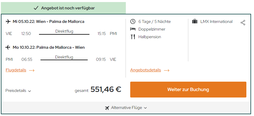This screenshot has width=254, height=116.
Task: Click the share icon next to LMX International
Action: point(243,23)
